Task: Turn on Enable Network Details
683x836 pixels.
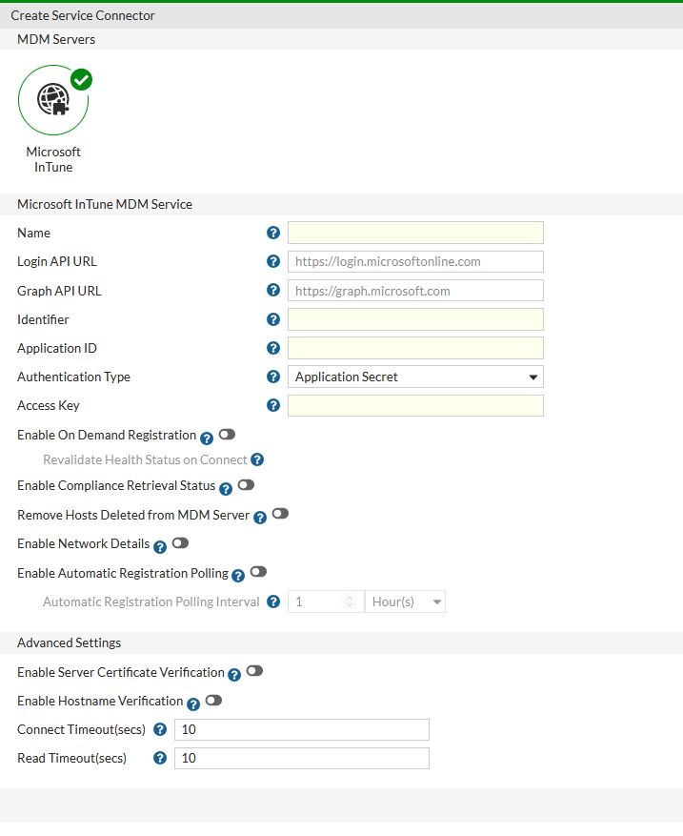Action: tap(178, 543)
